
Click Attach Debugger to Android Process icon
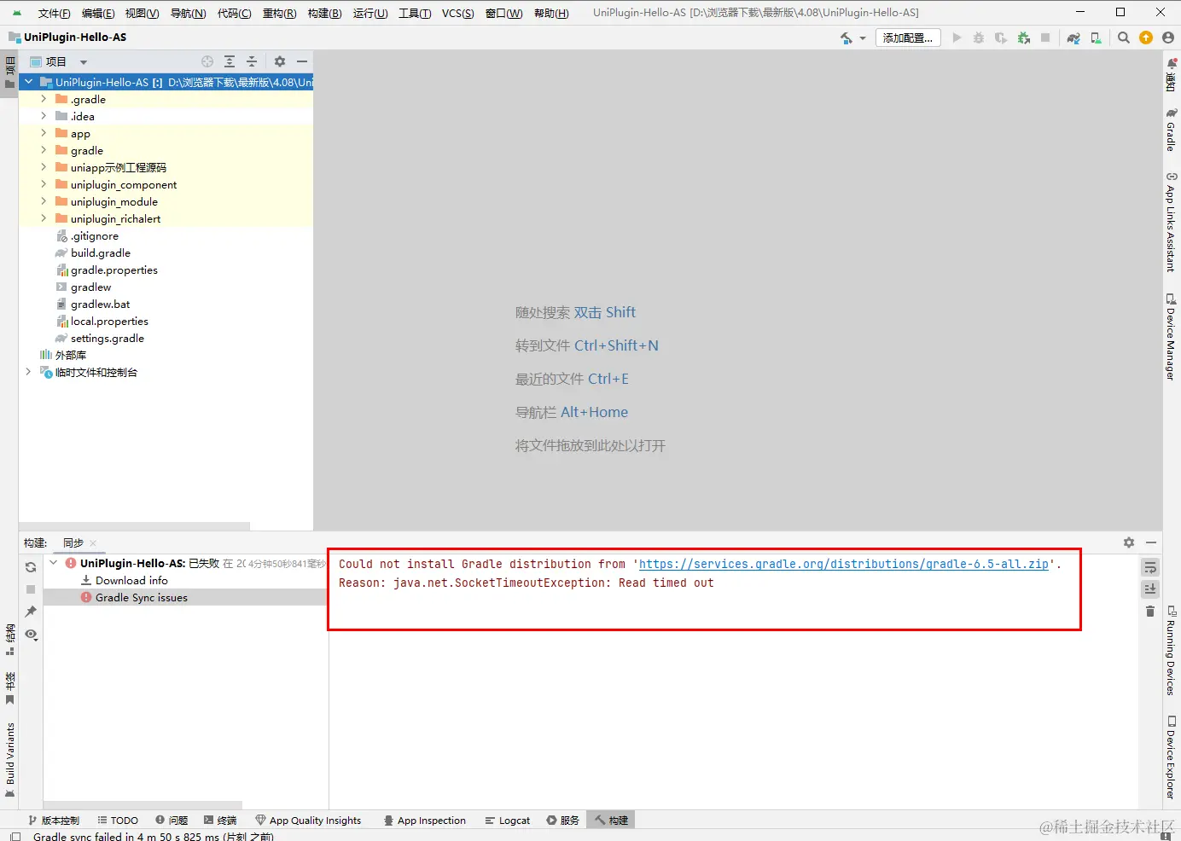point(1023,38)
